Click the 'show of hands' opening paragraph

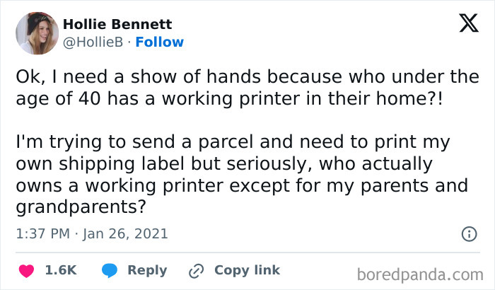[x=248, y=88]
